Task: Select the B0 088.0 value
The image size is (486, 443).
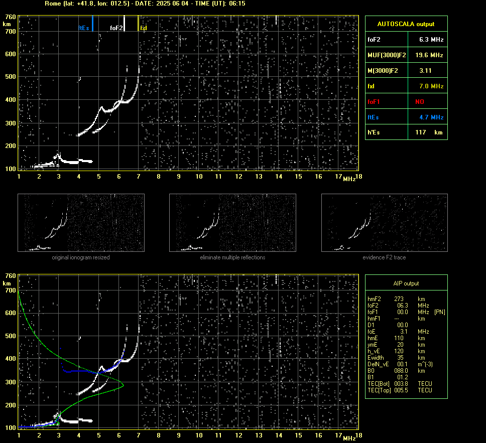Action: coord(401,371)
